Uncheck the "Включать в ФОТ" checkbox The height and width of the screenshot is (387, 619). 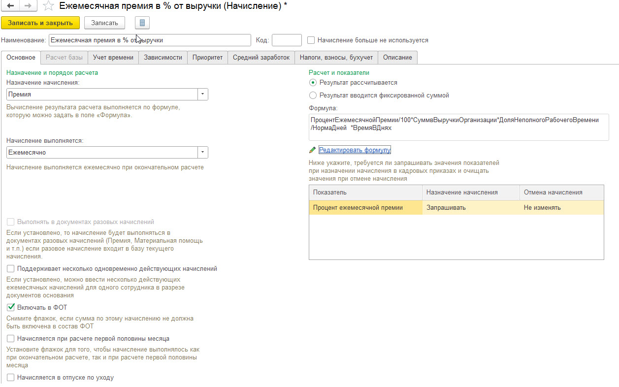[x=11, y=308]
